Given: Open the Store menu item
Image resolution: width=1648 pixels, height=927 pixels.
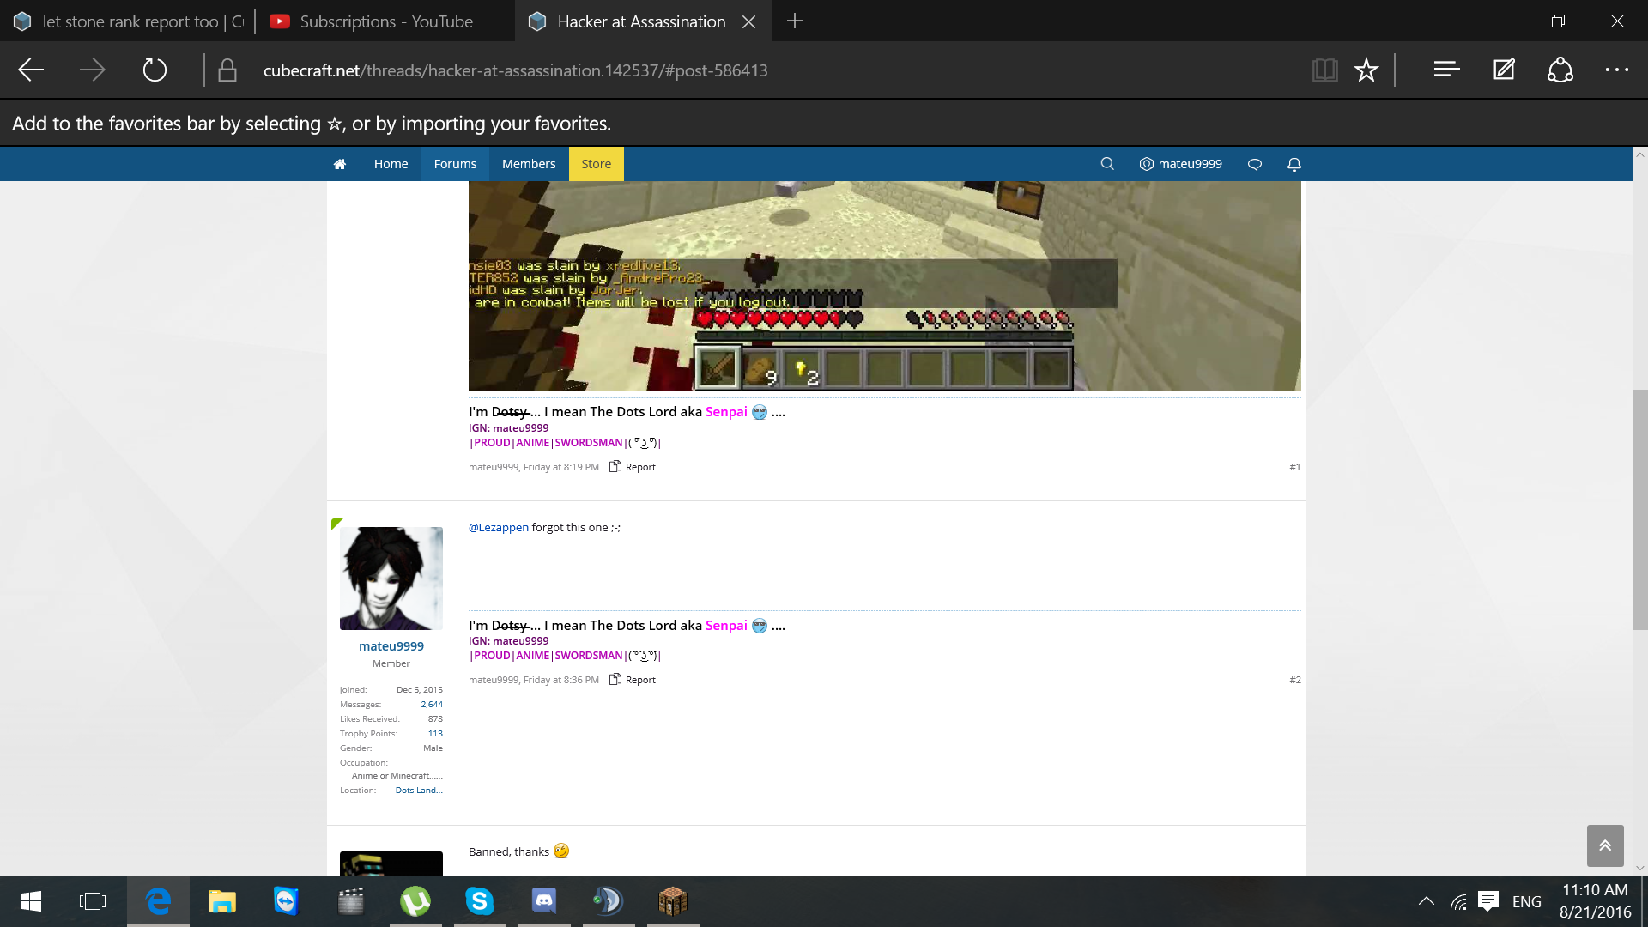Looking at the screenshot, I should click(596, 164).
